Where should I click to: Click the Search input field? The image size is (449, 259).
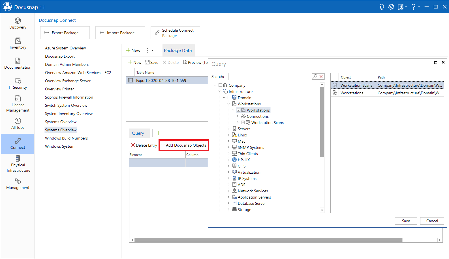270,77
